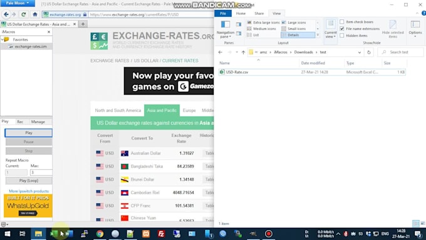Open recent locations dropdown arrow
This screenshot has width=426, height=240.
point(237,52)
